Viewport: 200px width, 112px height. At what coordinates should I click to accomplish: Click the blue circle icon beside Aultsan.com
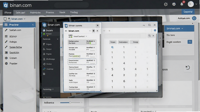[194, 18]
